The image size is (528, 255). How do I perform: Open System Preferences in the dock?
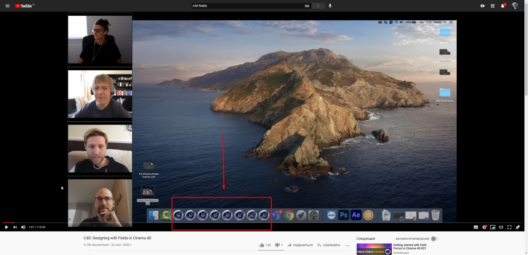coord(313,215)
